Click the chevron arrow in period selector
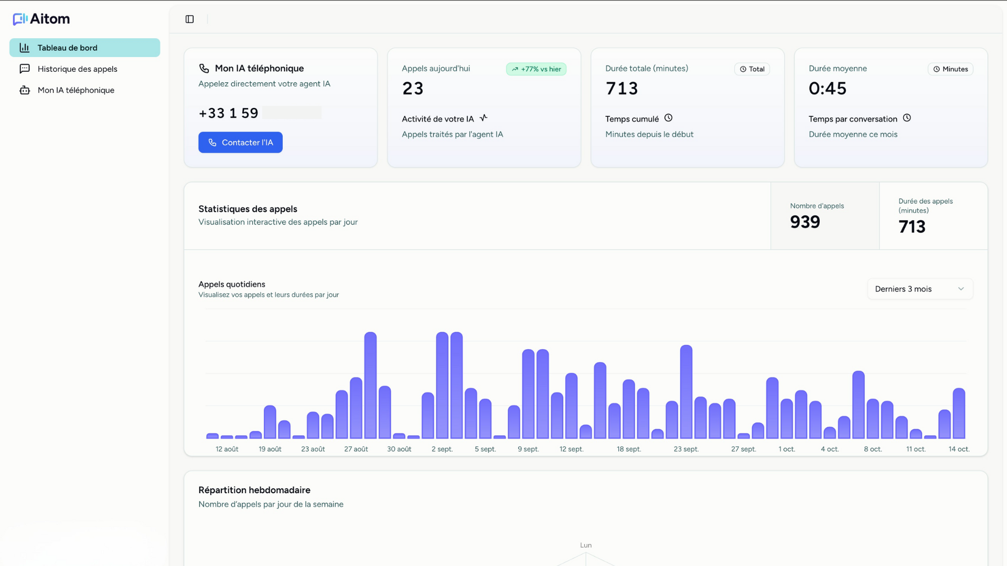Viewport: 1007px width, 566px height. tap(961, 289)
